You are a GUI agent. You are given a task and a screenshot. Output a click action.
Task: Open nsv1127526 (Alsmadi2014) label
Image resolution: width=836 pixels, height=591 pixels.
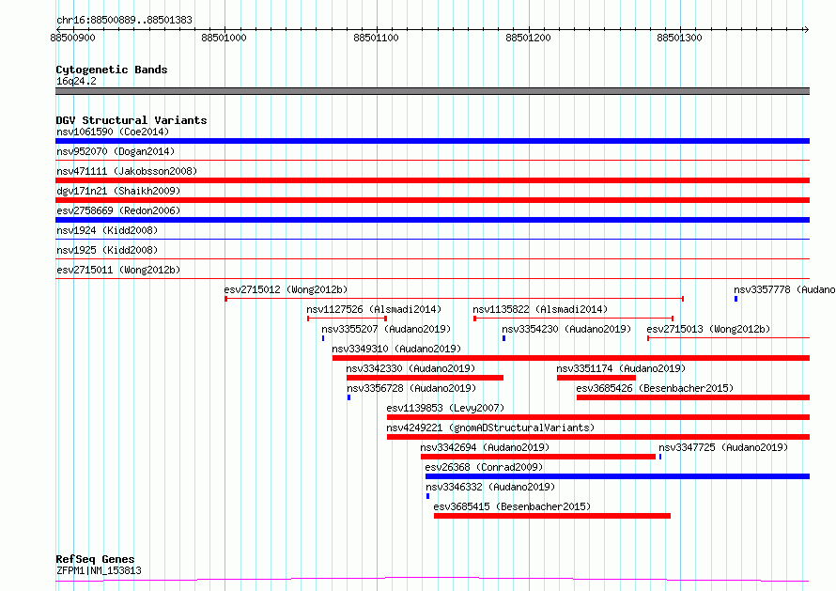pos(374,309)
